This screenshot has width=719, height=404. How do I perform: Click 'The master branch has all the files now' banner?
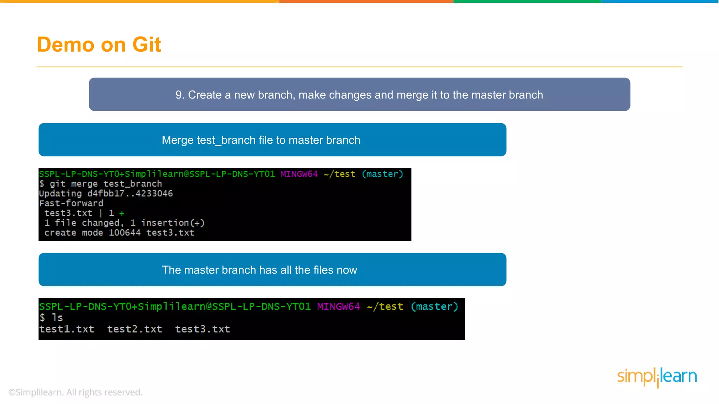coord(272,269)
